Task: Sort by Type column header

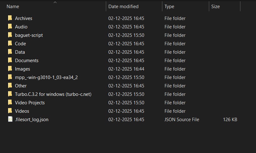Action: pos(169,7)
